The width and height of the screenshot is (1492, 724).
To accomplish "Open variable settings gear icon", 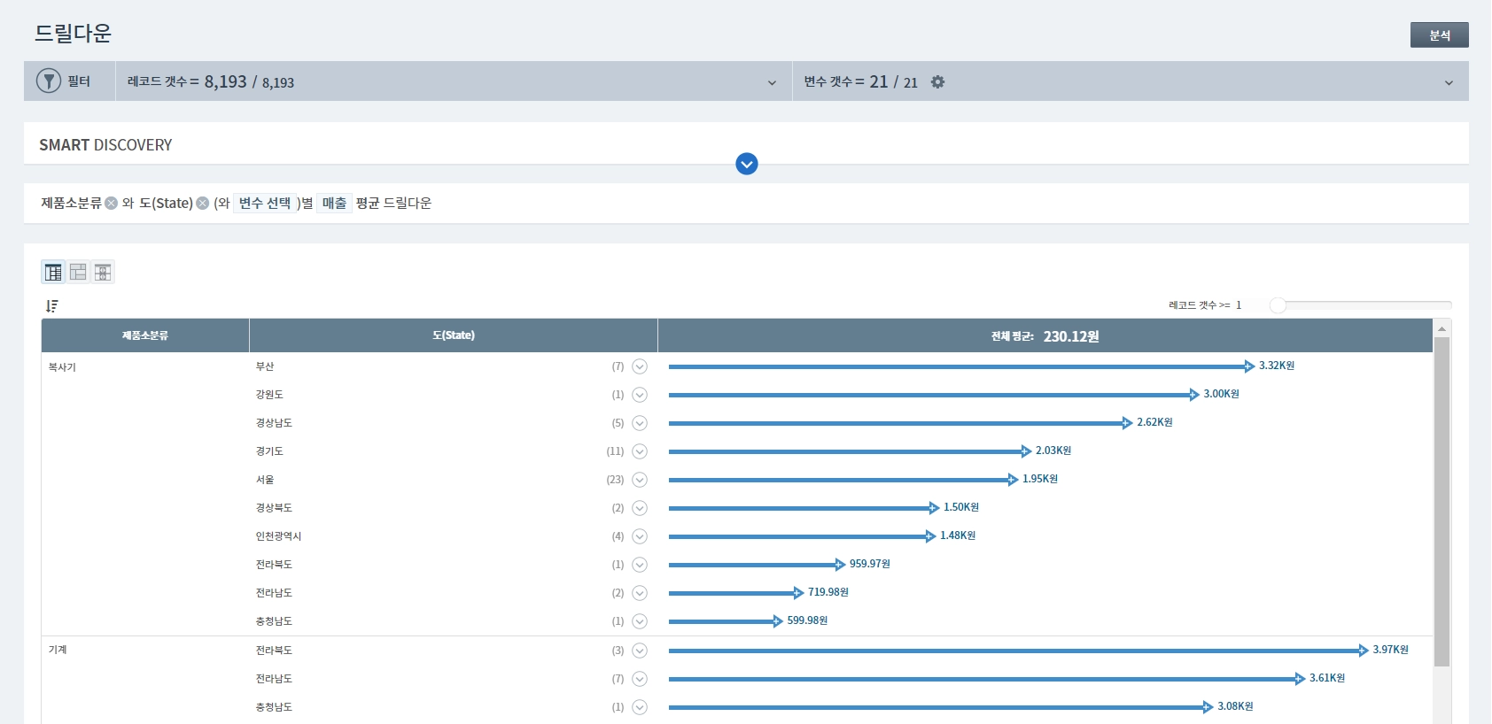I will point(937,82).
